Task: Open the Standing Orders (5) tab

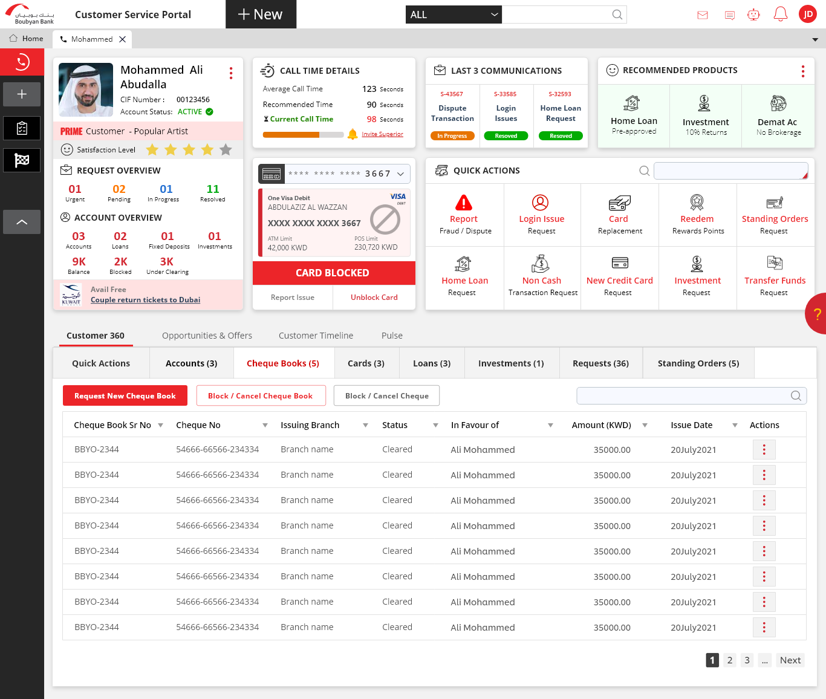Action: [698, 363]
